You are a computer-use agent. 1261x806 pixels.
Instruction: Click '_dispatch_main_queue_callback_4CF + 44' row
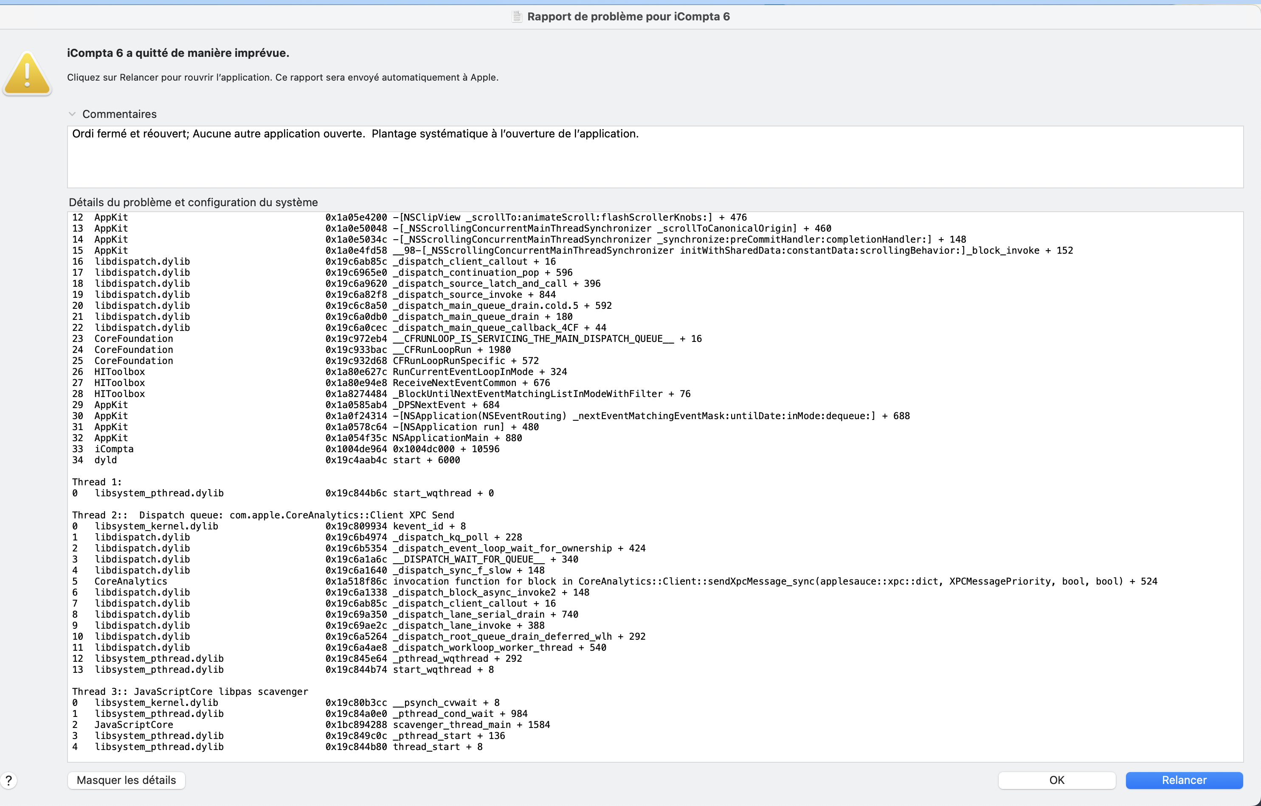coord(339,327)
